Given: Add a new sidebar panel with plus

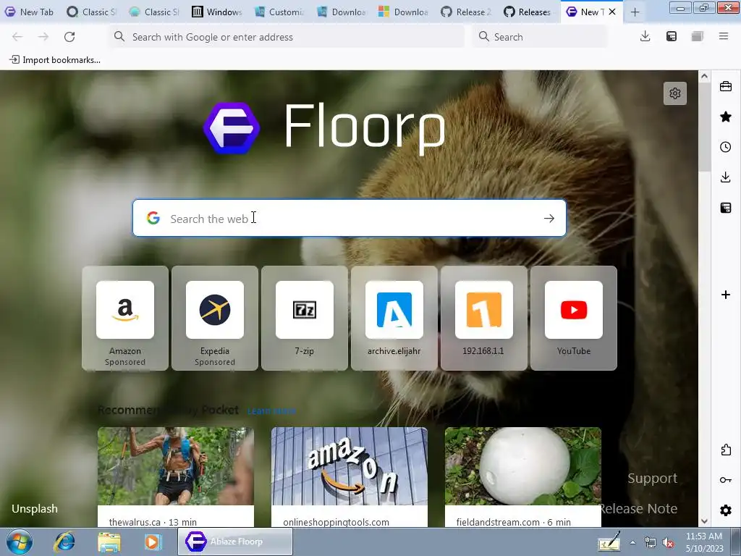Looking at the screenshot, I should (725, 295).
